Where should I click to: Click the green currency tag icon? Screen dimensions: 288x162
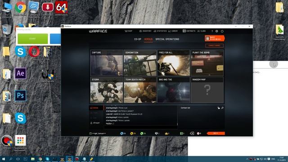(x=142, y=134)
